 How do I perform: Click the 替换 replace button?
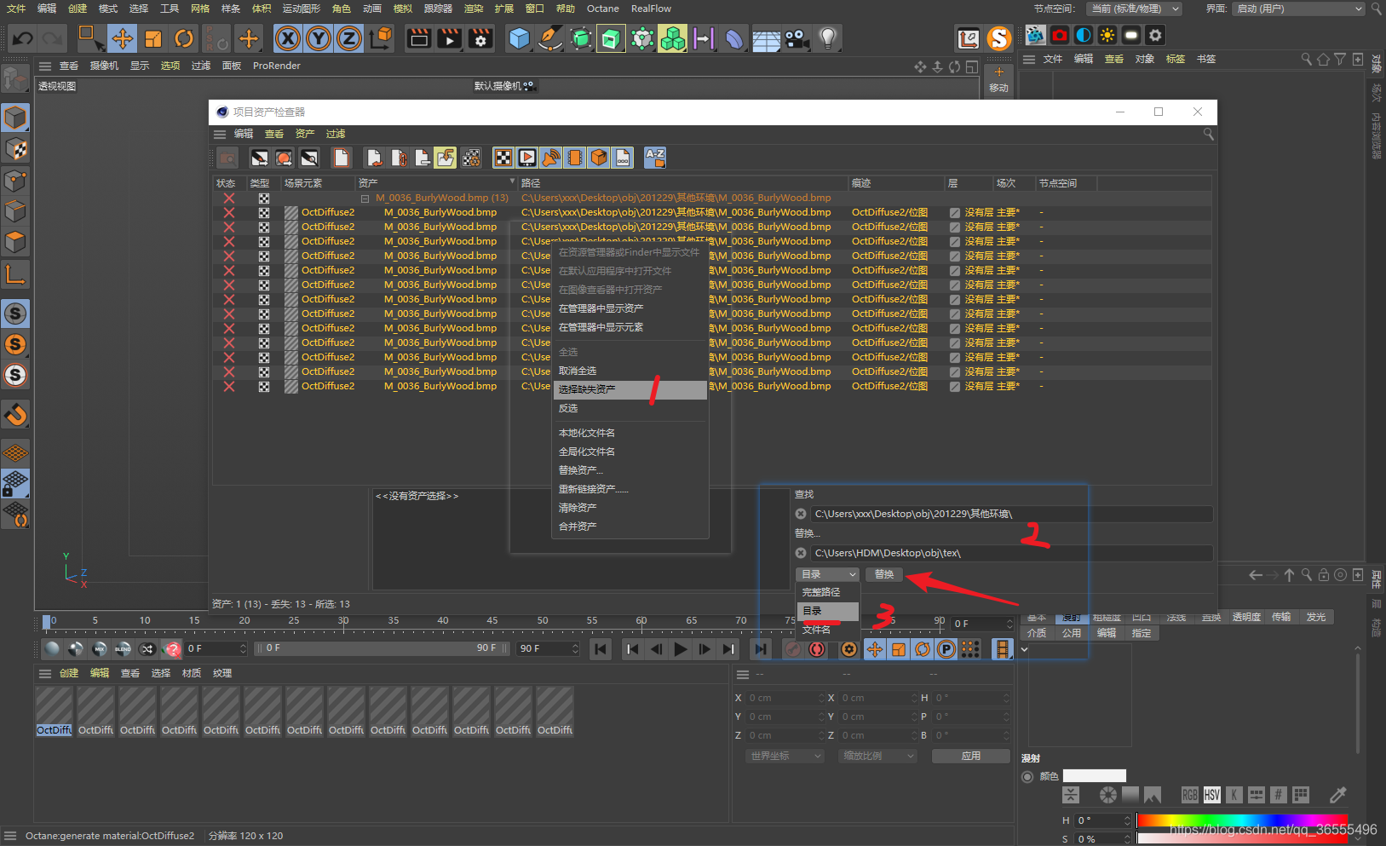884,574
